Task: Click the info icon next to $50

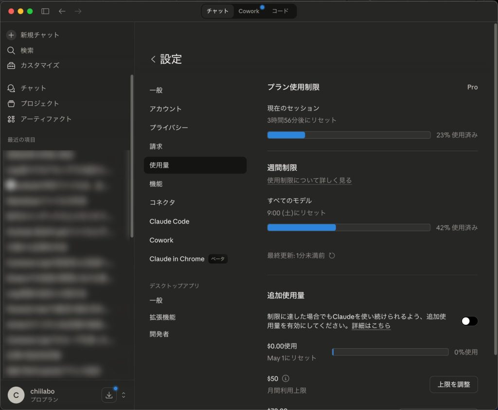Action: click(x=285, y=378)
